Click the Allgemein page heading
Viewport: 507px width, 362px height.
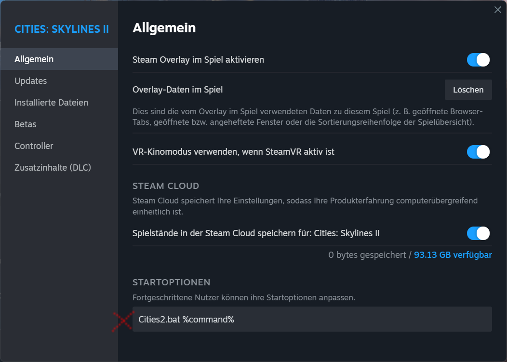pyautogui.click(x=164, y=28)
